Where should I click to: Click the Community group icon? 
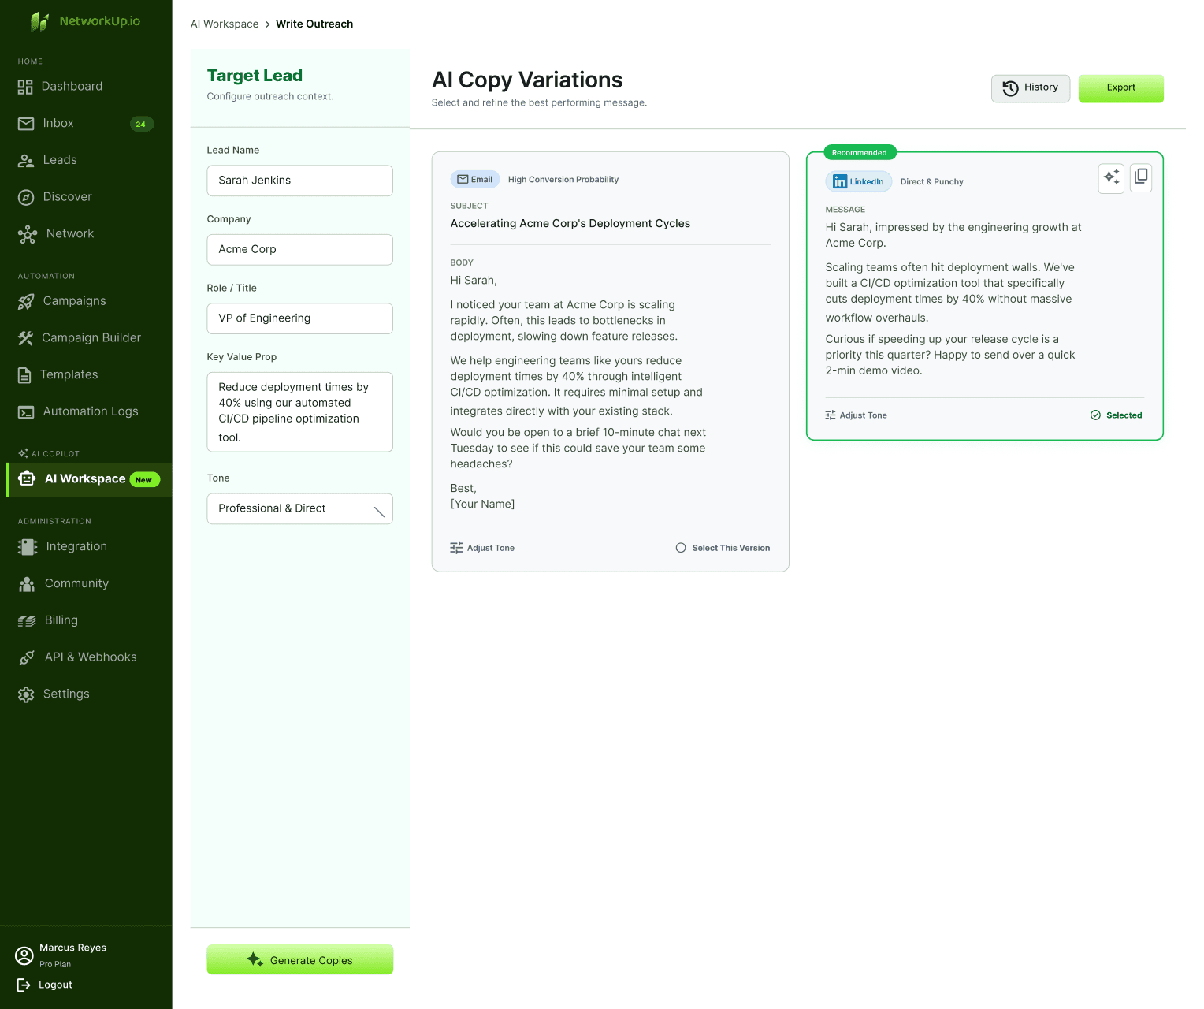[x=27, y=584]
